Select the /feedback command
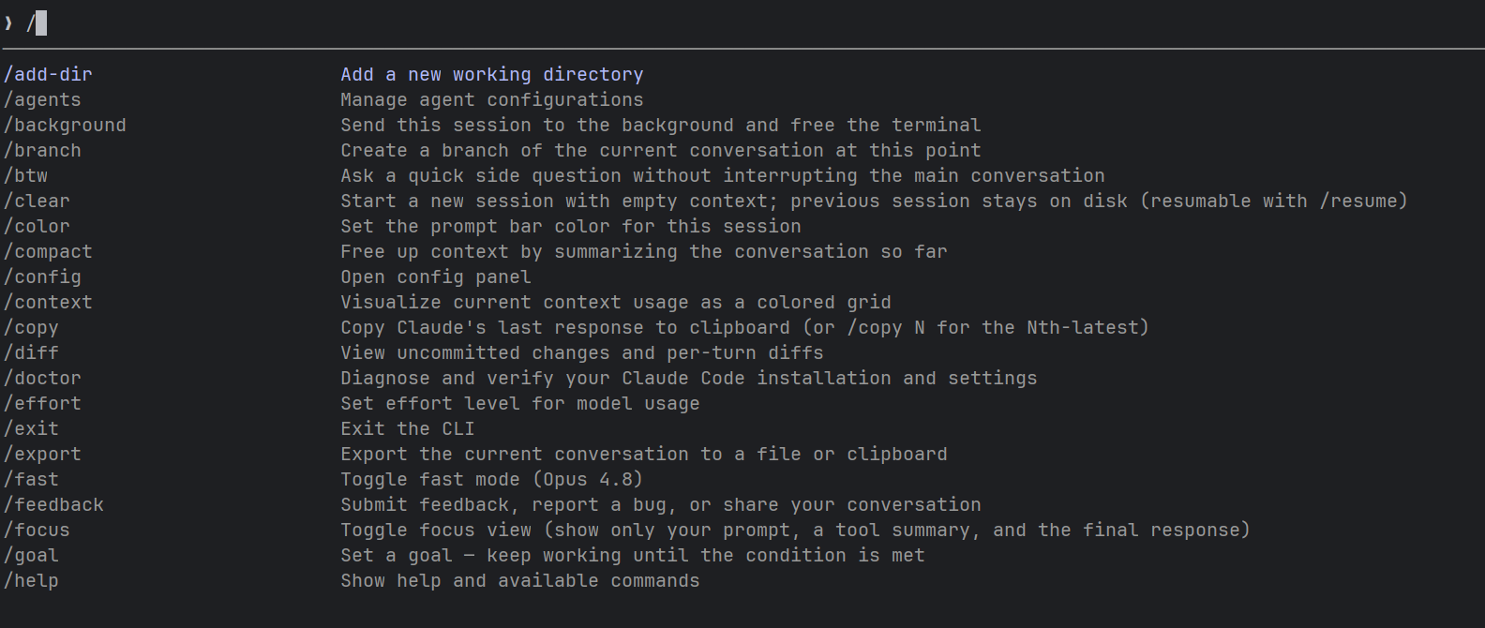Screen dimensions: 1485x628 pos(53,504)
